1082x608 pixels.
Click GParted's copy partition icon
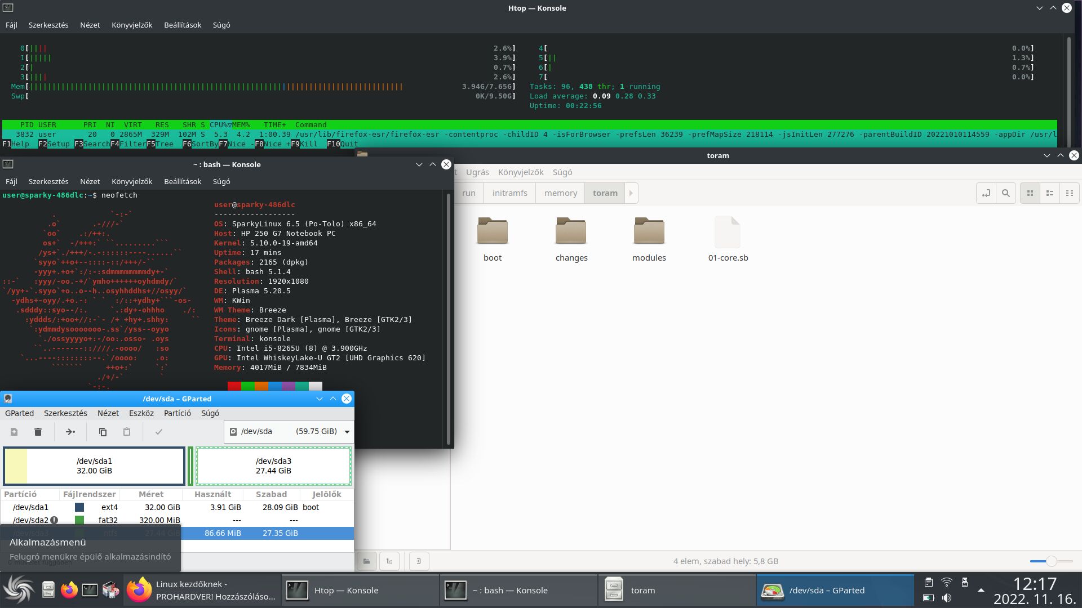(x=103, y=432)
